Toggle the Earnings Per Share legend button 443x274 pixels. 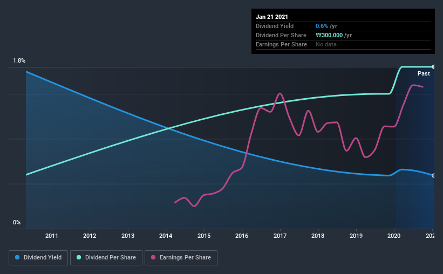pyautogui.click(x=181, y=258)
